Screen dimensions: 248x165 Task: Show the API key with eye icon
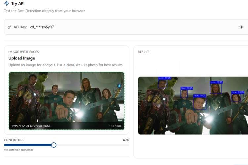pos(241,27)
